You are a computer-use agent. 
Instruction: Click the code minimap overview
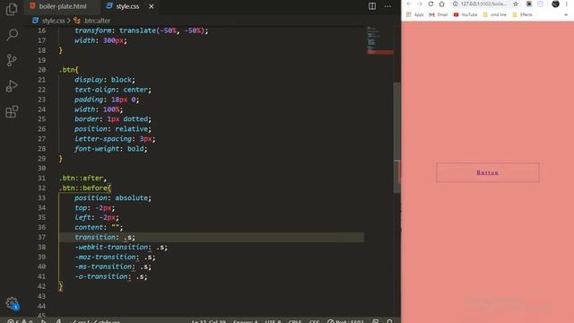[380, 40]
